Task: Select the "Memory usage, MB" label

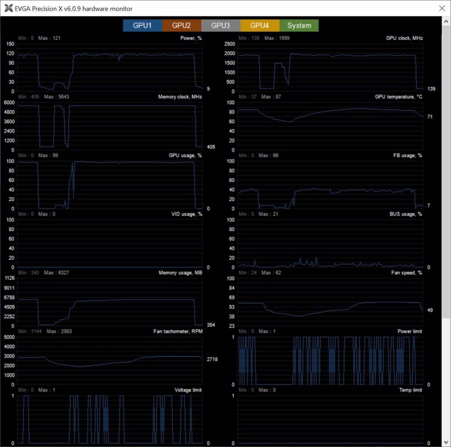Action: (180, 272)
